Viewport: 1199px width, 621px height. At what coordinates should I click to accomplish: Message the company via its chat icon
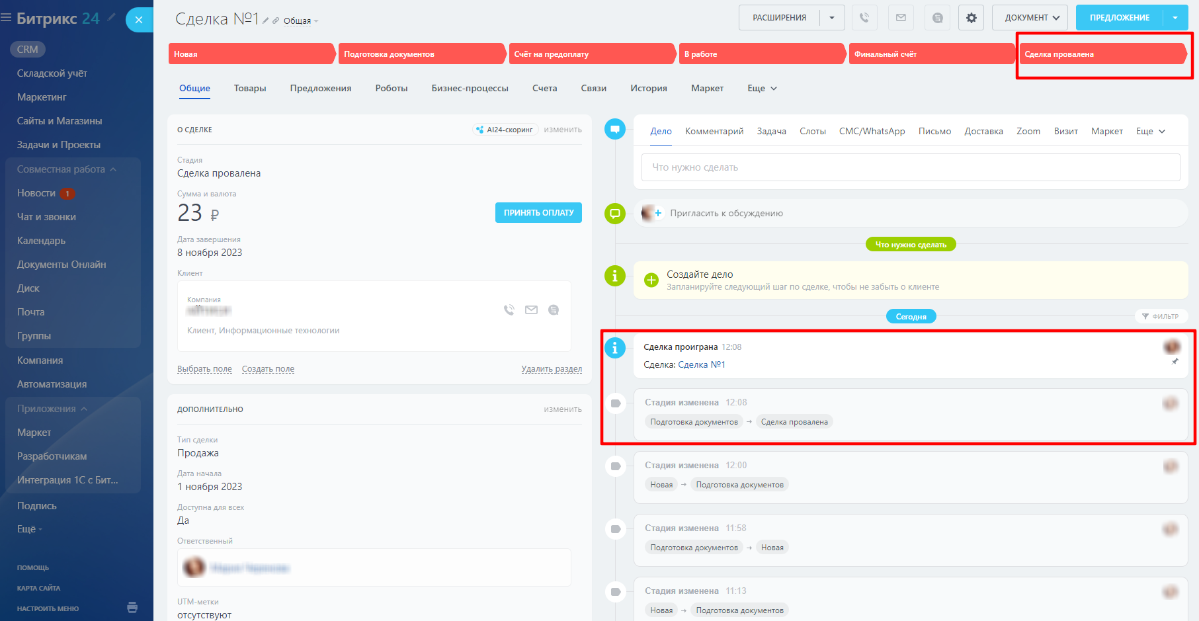[x=554, y=310]
